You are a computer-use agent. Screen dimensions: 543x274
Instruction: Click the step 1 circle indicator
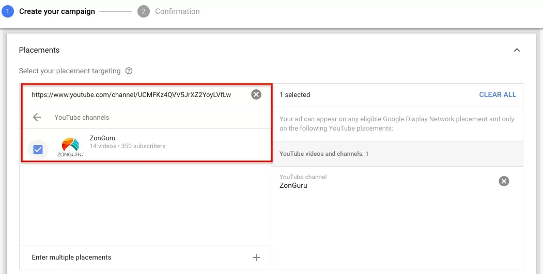(x=7, y=11)
